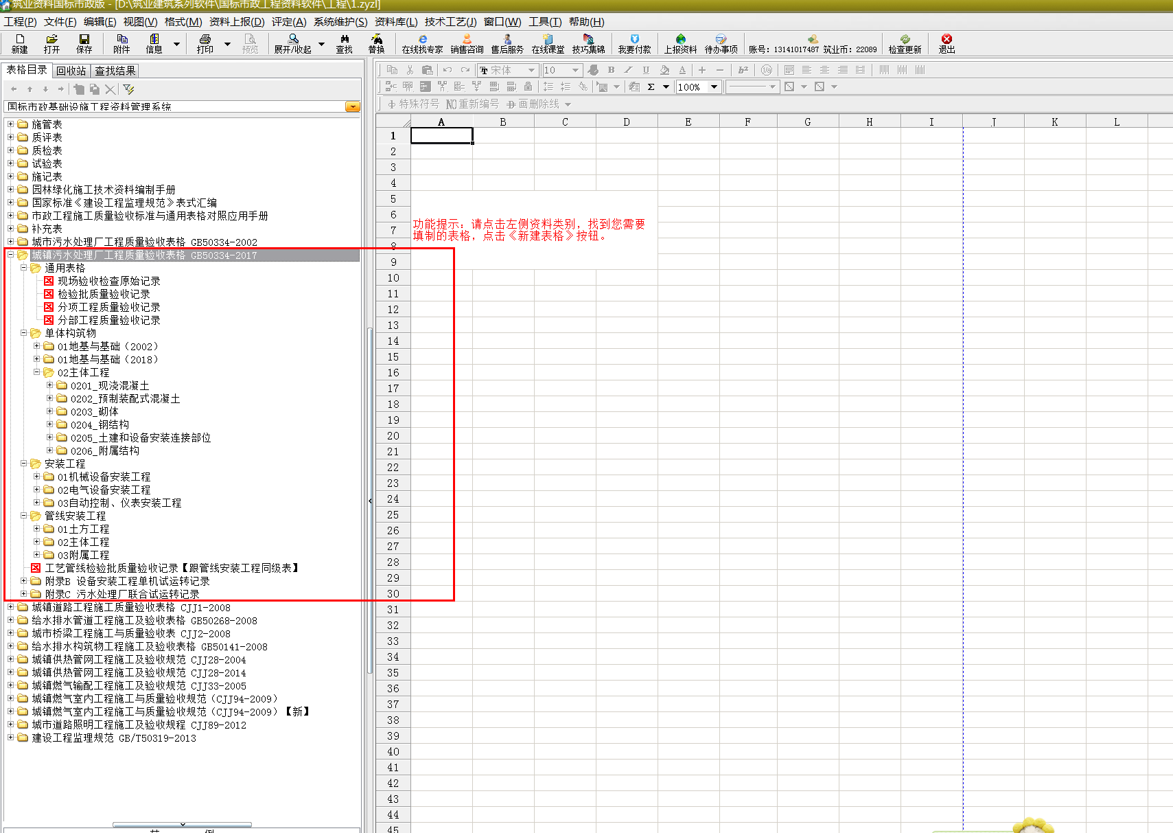Click 上报资料 upload data icon
The image size is (1173, 833).
tap(680, 43)
